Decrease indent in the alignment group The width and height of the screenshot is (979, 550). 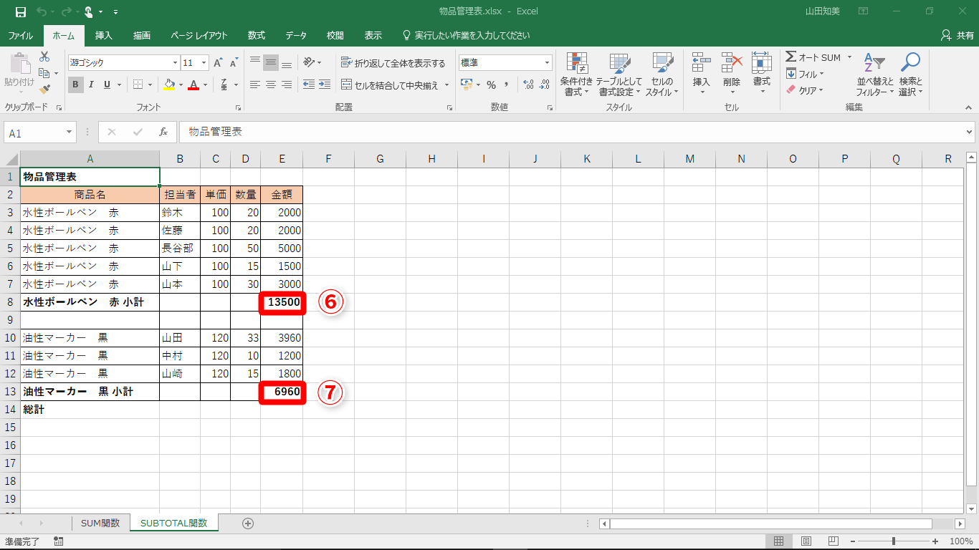pyautogui.click(x=309, y=85)
